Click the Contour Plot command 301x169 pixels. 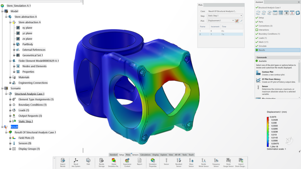click(x=267, y=72)
